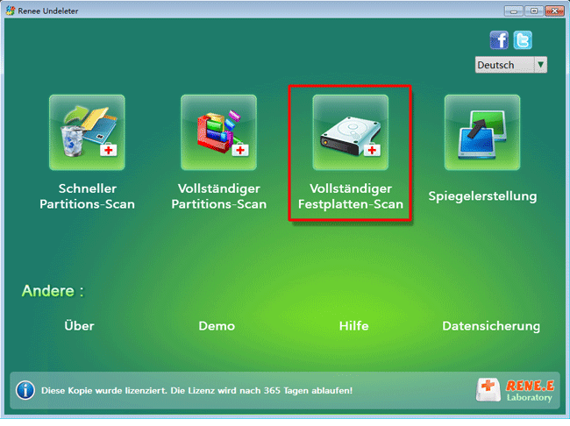Click the blue info icon in status bar
570x426 pixels.
(x=25, y=389)
